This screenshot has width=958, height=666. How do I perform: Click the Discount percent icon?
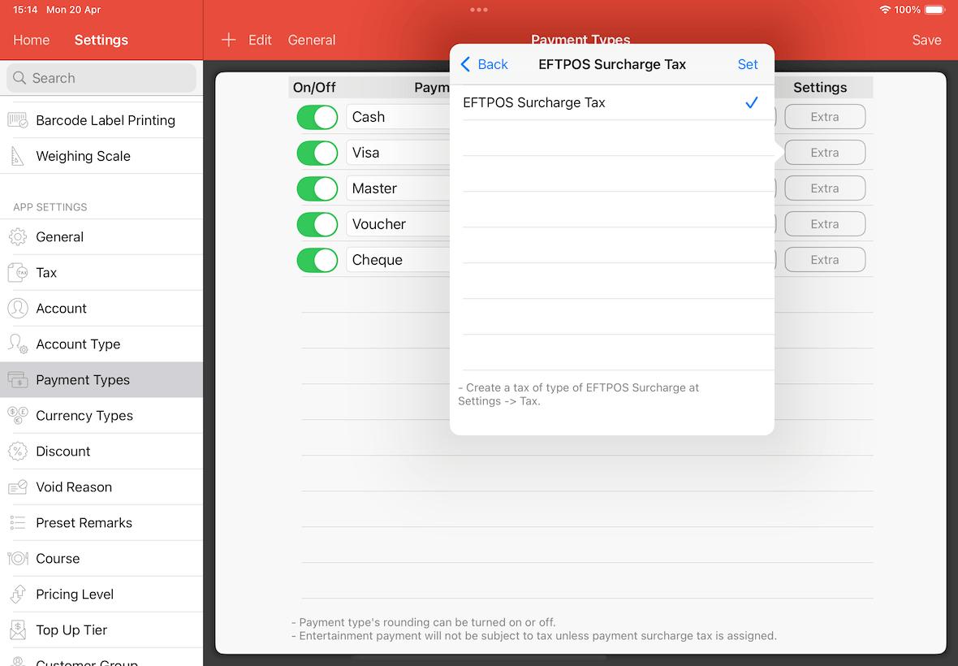tap(18, 452)
